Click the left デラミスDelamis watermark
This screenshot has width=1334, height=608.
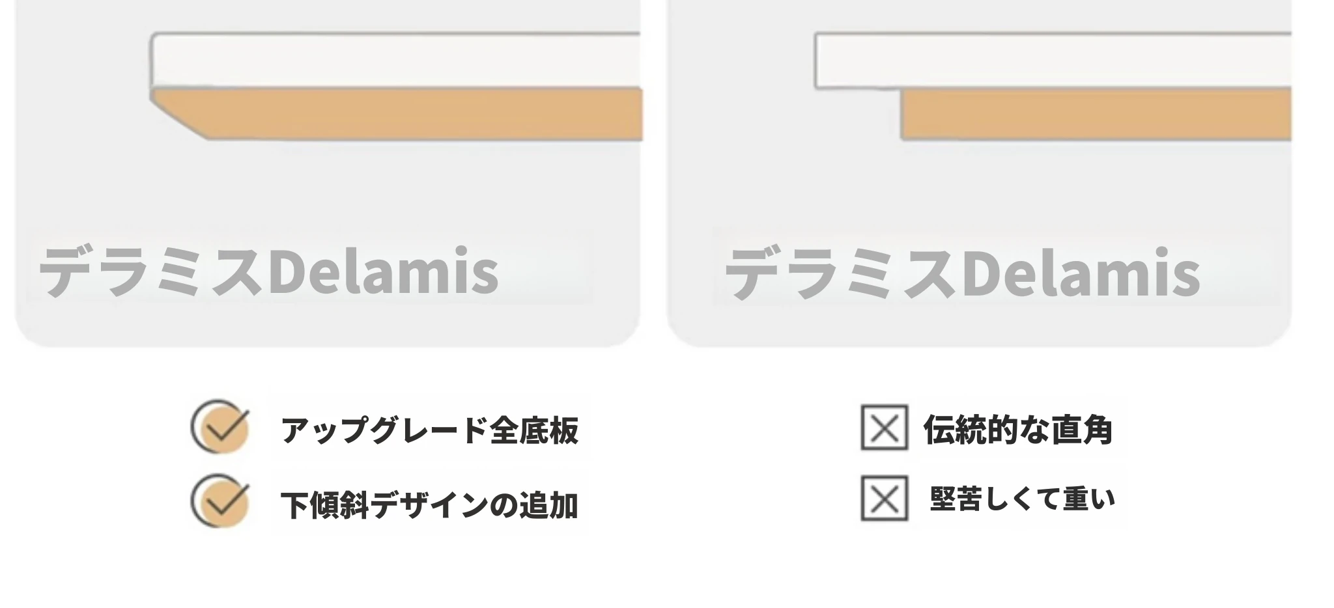268,271
